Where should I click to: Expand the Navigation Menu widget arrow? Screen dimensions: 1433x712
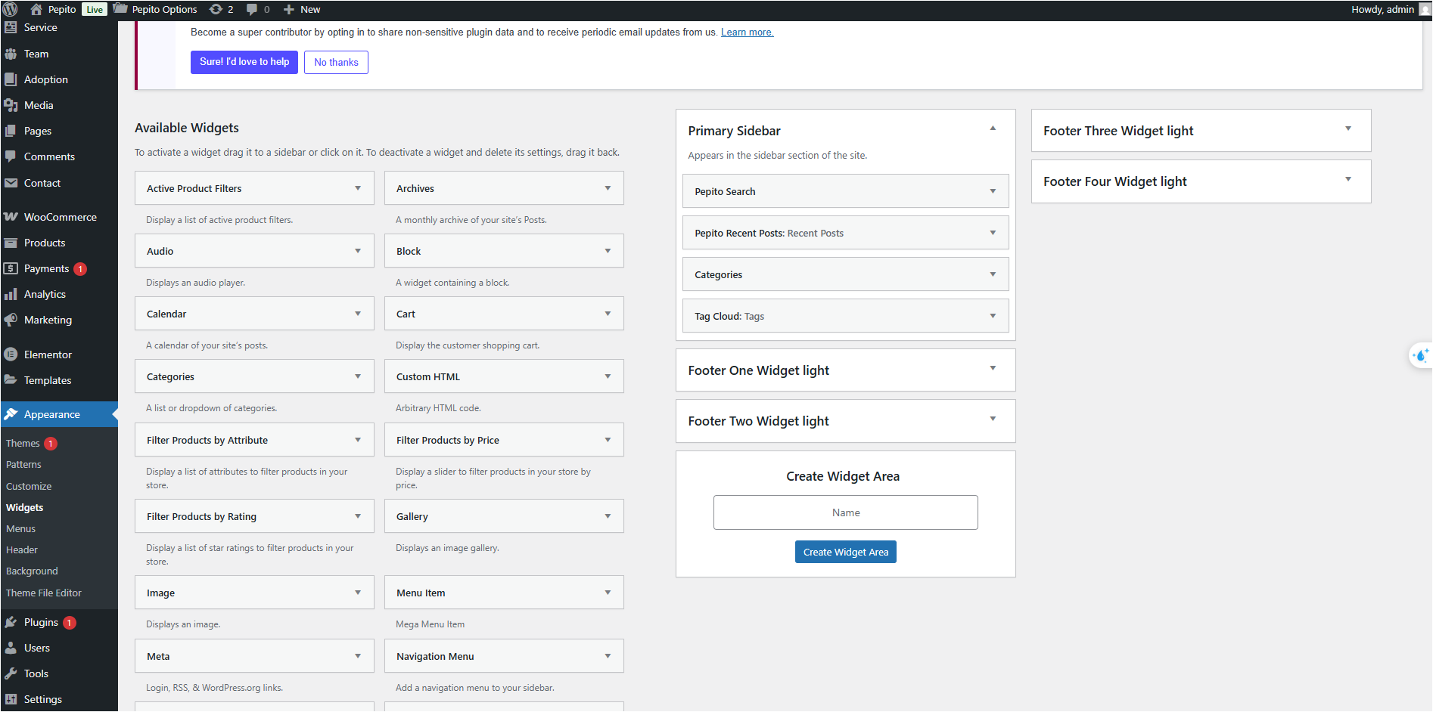coord(608,656)
